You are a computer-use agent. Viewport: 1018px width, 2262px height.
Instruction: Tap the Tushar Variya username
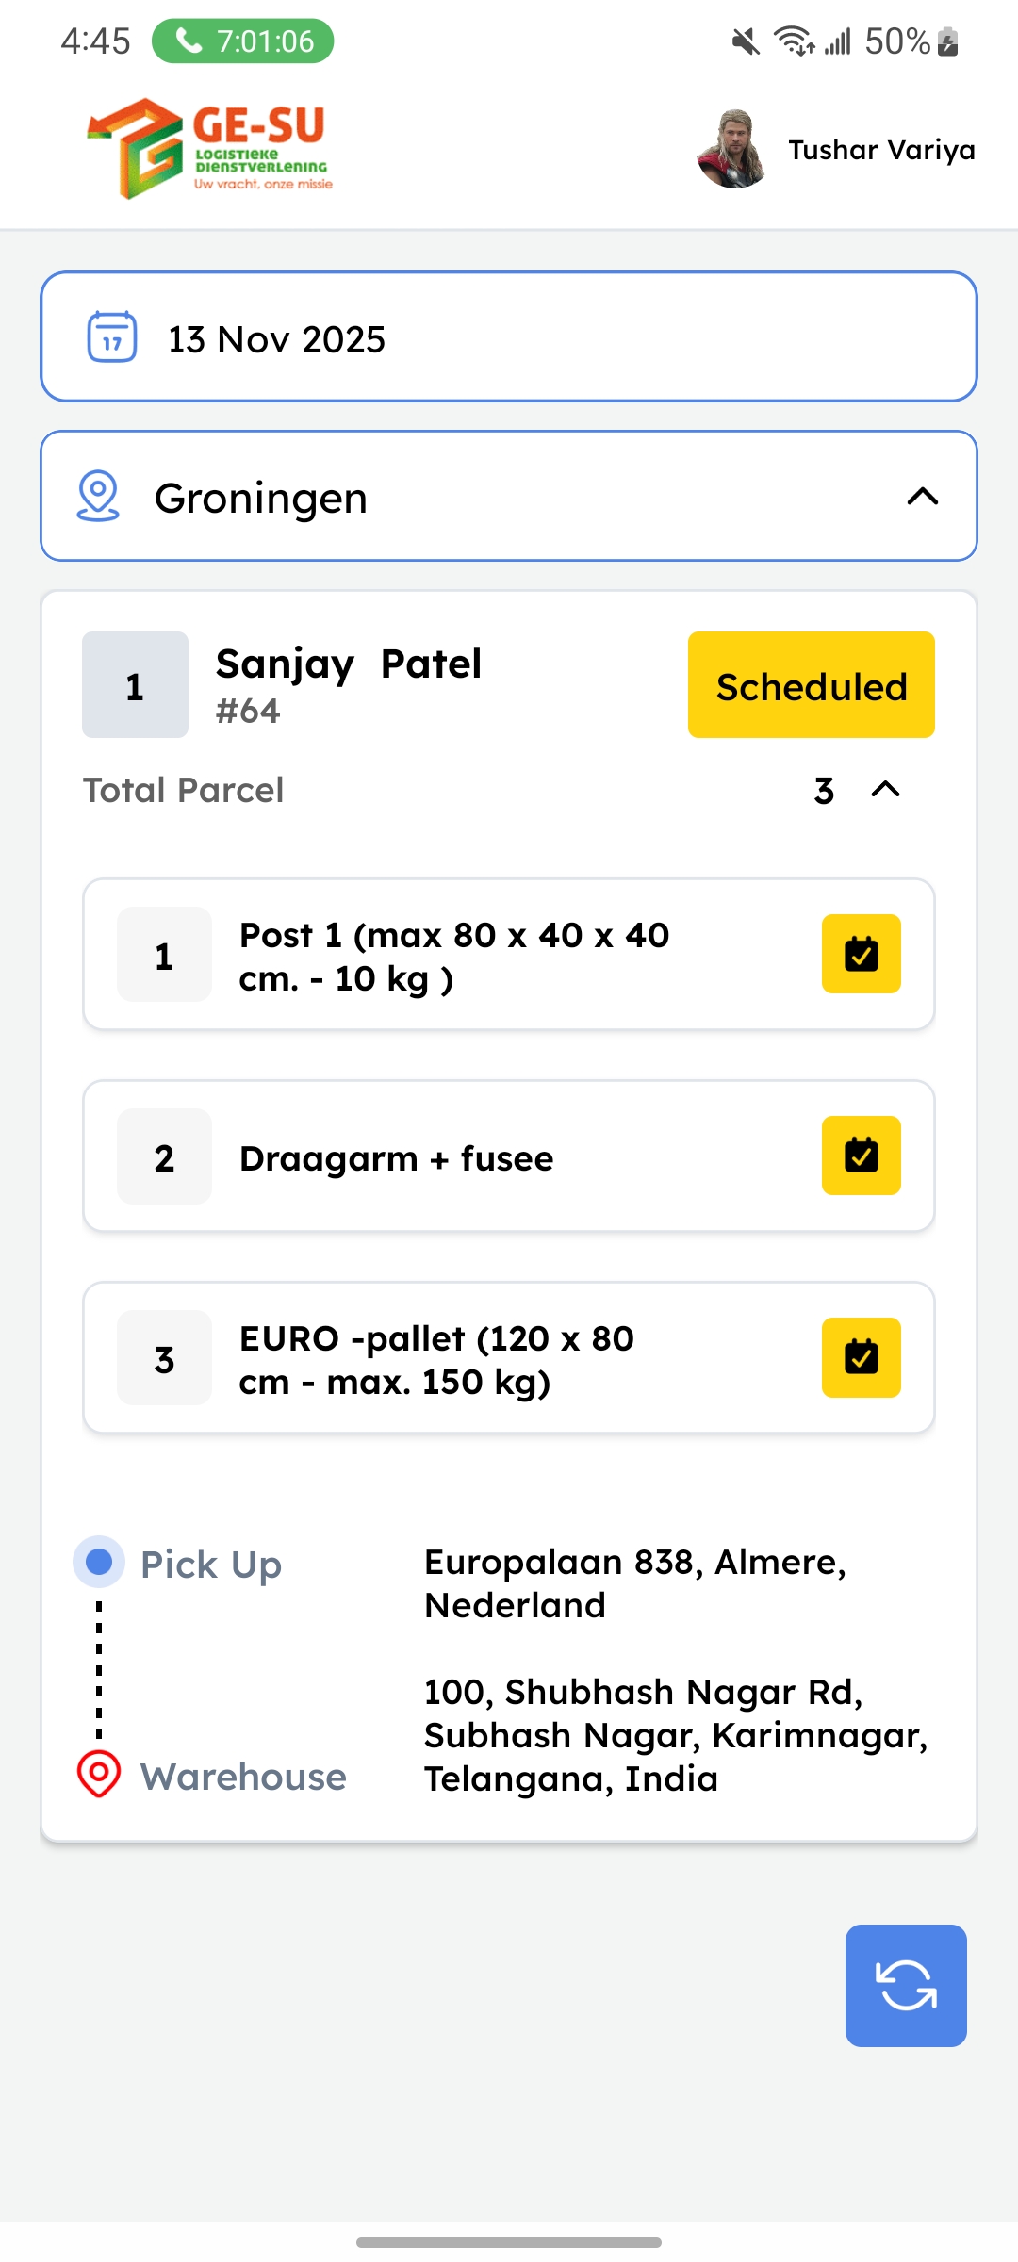pyautogui.click(x=881, y=150)
